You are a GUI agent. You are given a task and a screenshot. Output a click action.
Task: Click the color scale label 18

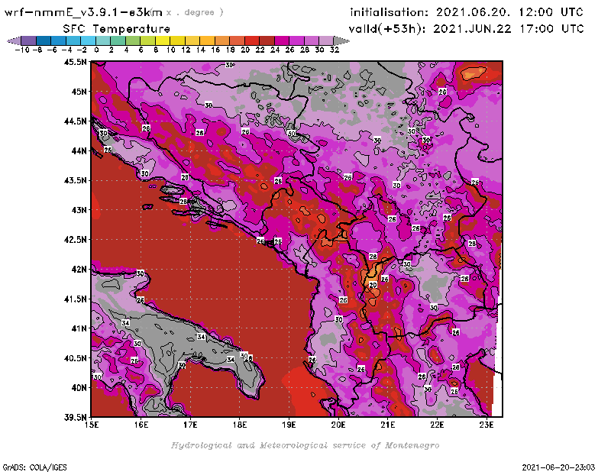(x=231, y=50)
